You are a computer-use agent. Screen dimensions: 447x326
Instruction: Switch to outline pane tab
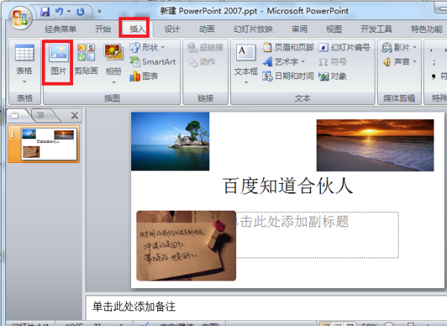point(41,115)
